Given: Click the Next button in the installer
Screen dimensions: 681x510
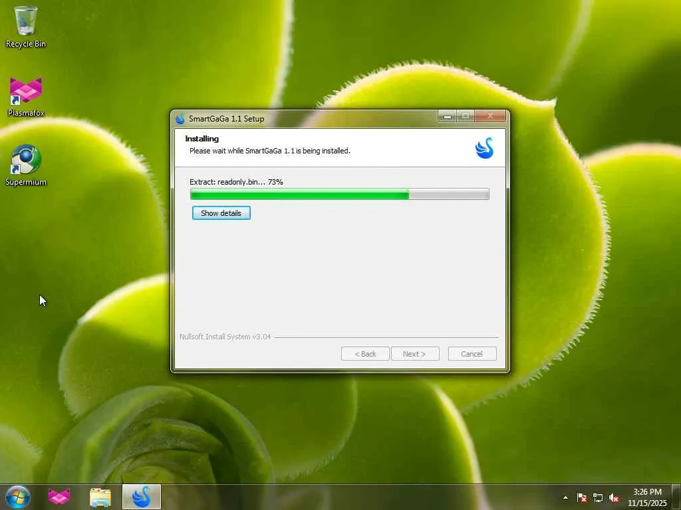Looking at the screenshot, I should 415,354.
